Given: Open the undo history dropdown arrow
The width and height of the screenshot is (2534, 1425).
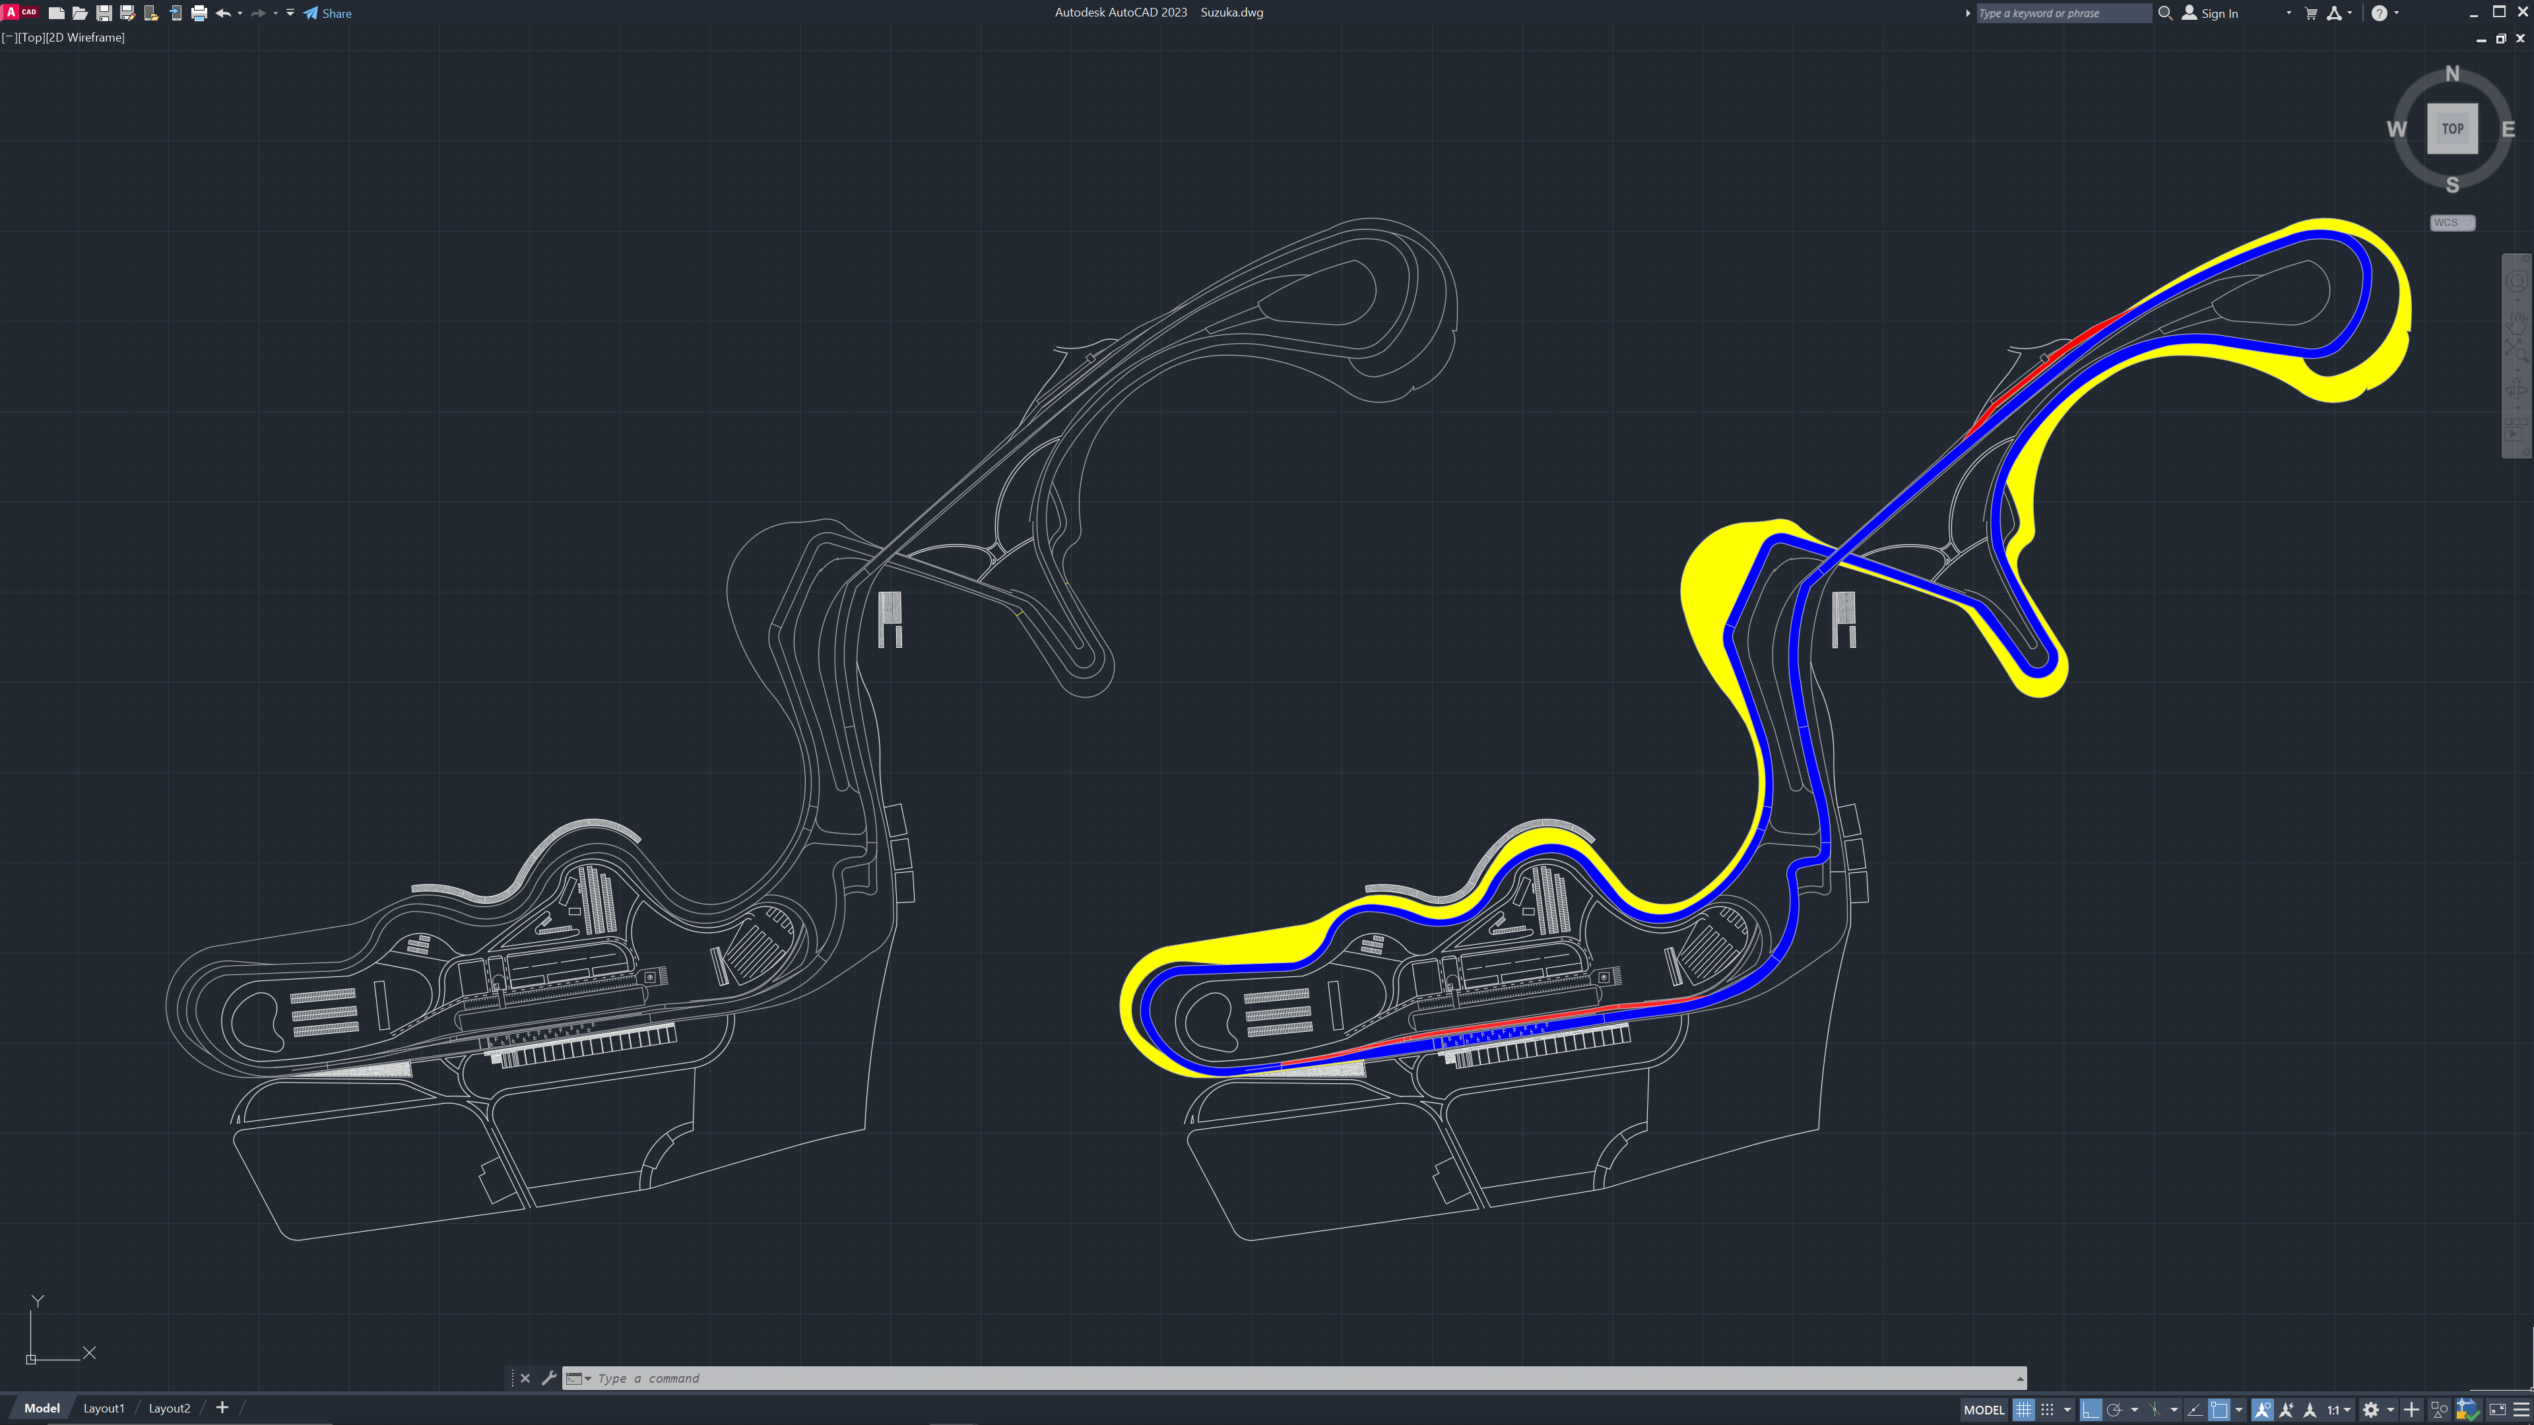Looking at the screenshot, I should (x=240, y=14).
